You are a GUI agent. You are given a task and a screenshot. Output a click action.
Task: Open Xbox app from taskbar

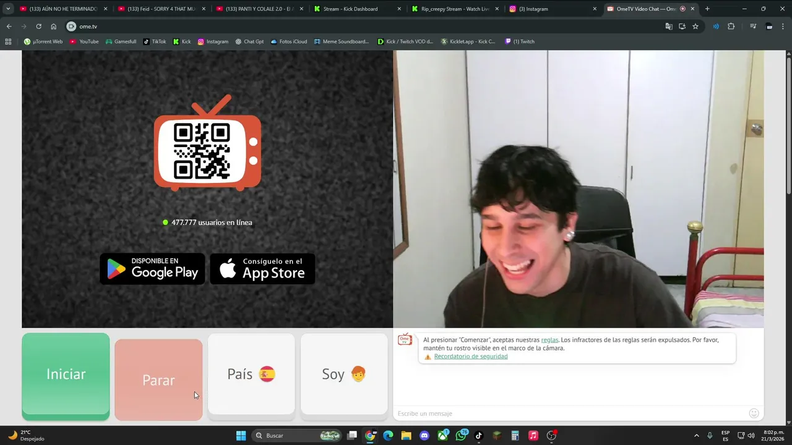click(443, 436)
